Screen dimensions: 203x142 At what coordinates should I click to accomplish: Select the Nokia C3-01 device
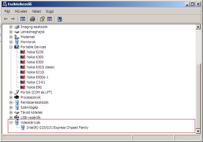(x=36, y=82)
